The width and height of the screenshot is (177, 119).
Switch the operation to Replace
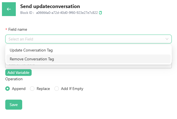pyautogui.click(x=32, y=89)
